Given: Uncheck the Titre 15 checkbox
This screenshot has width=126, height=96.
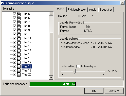Looking at the screenshot, I should coord(14,54).
